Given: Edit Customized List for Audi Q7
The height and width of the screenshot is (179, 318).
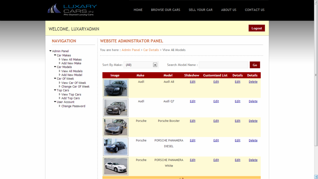Looking at the screenshot, I should coord(216,101).
